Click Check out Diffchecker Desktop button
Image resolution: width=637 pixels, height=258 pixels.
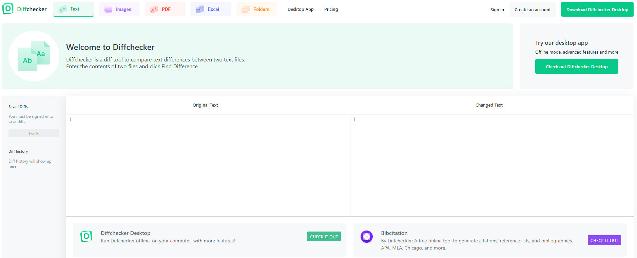pos(577,67)
